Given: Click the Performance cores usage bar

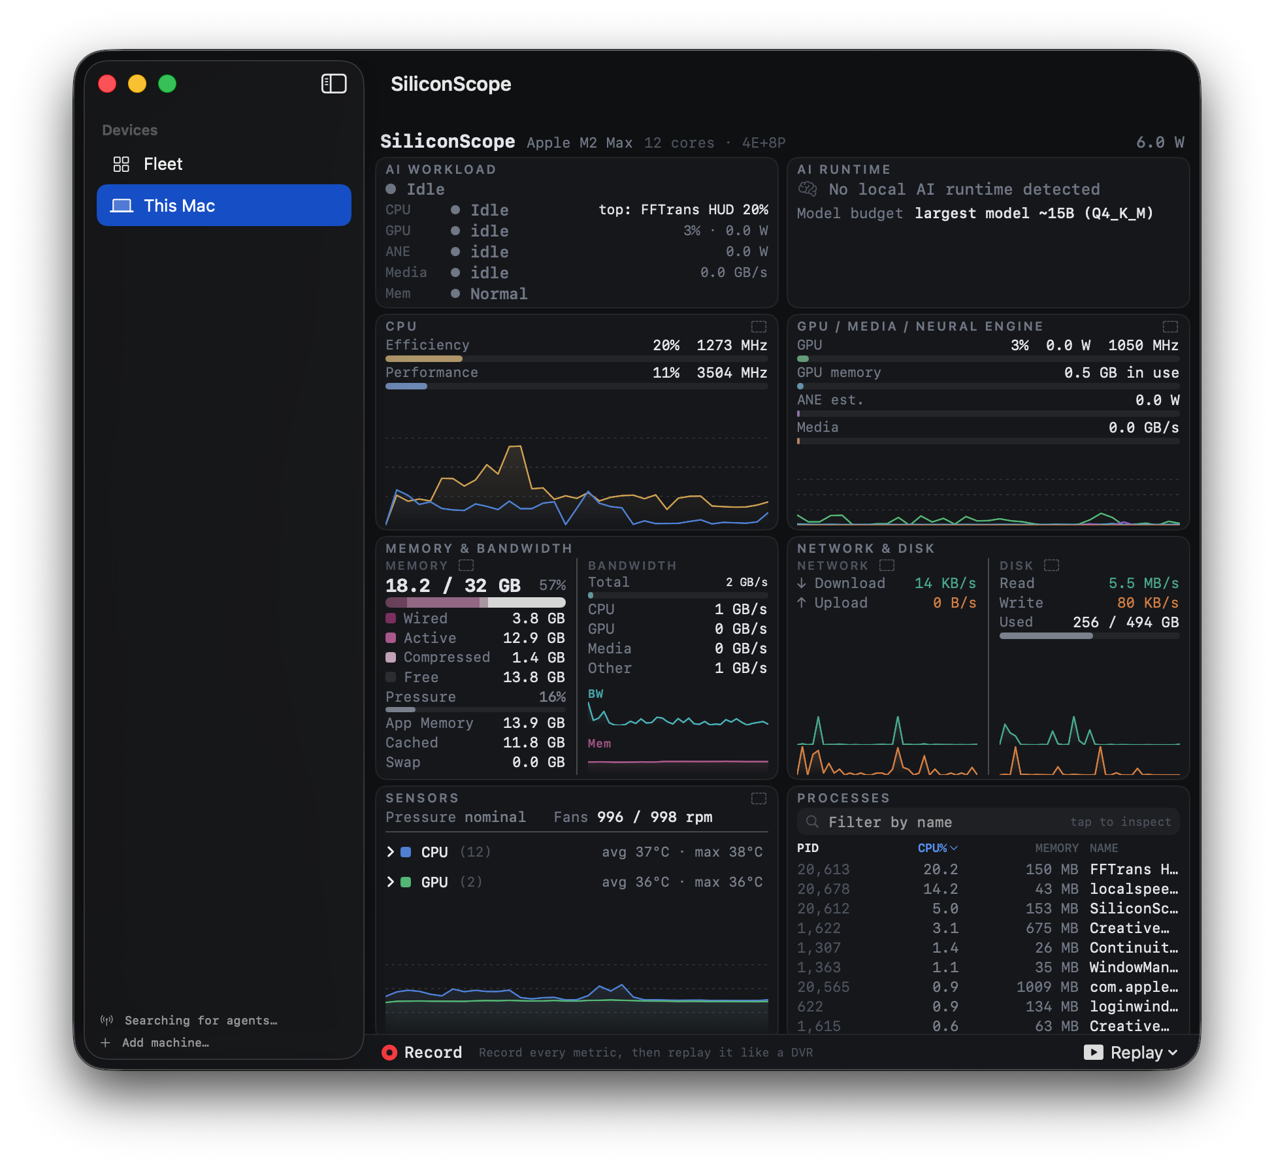Looking at the screenshot, I should [577, 386].
